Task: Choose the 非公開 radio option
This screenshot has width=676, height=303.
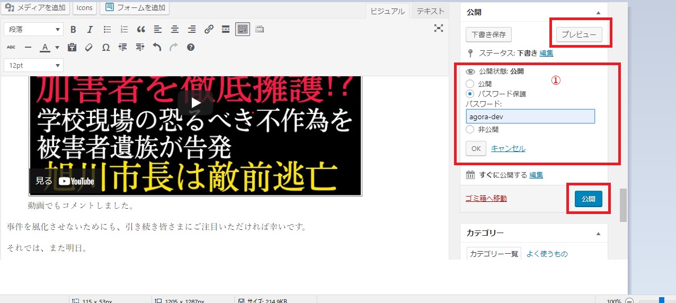Action: point(470,129)
